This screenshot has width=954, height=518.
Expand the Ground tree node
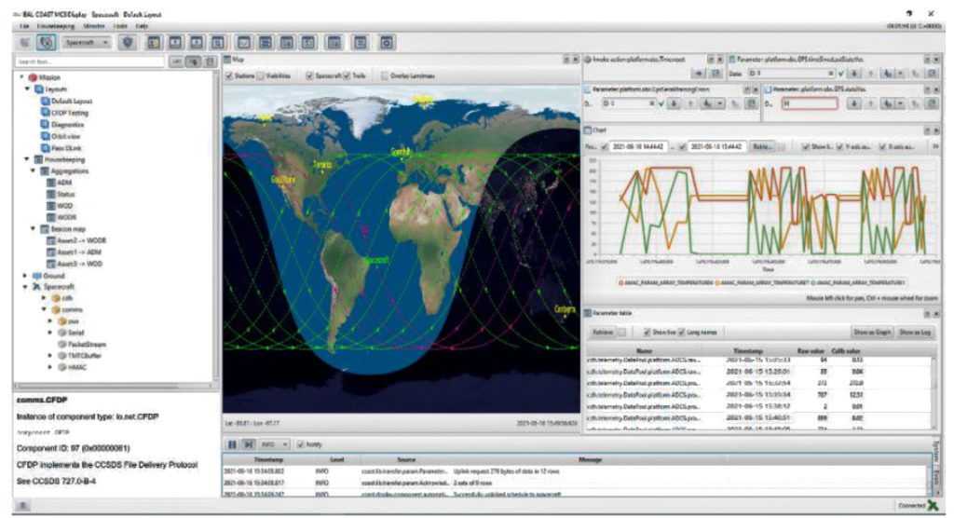click(24, 276)
